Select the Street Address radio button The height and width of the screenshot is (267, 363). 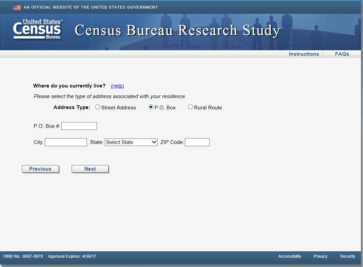pyautogui.click(x=98, y=107)
